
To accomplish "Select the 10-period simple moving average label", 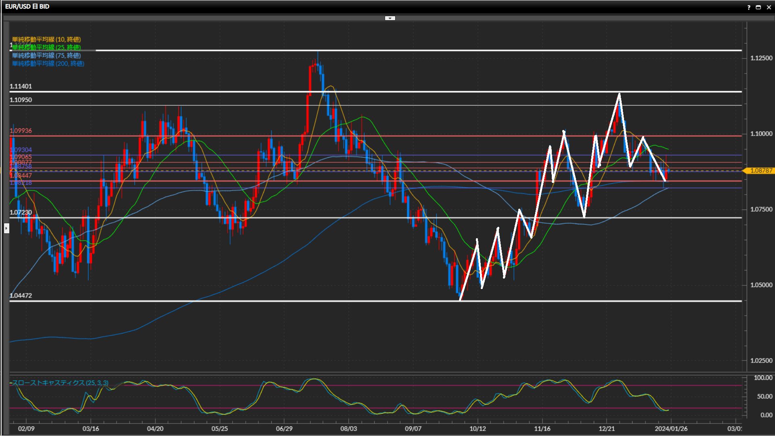I will 46,39.
